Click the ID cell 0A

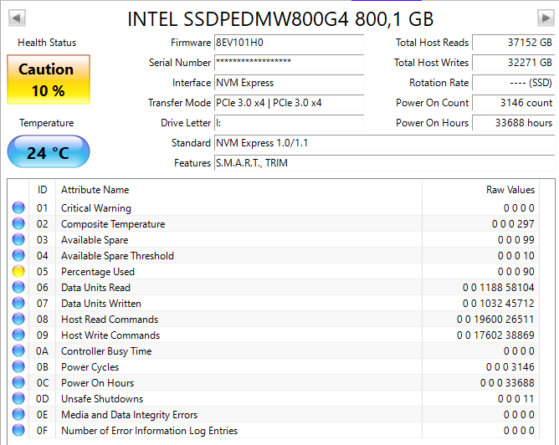pos(42,351)
